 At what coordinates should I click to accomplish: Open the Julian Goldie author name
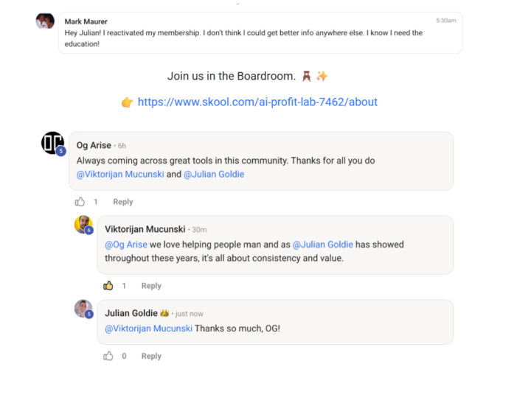point(131,314)
